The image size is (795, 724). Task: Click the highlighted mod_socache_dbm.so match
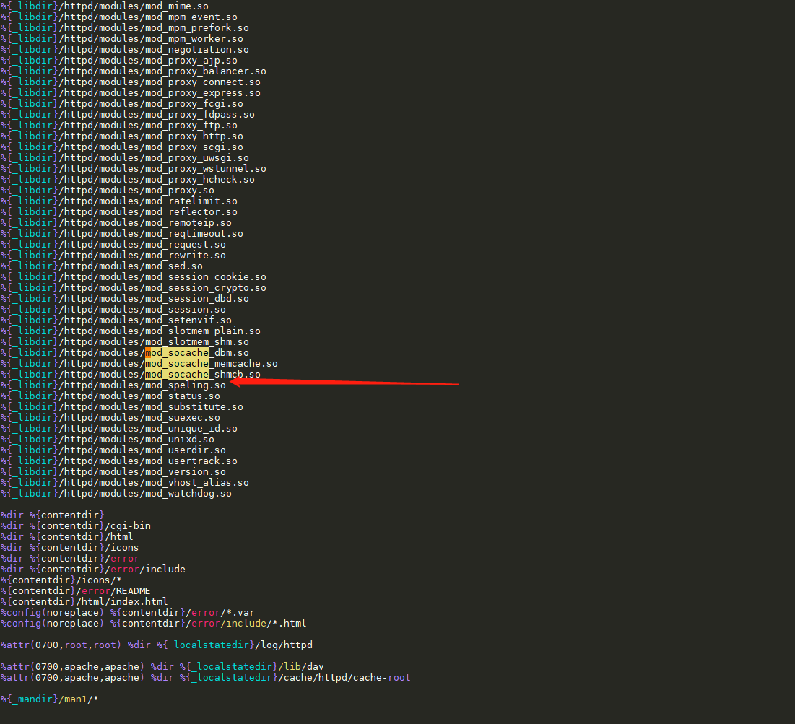pos(177,352)
